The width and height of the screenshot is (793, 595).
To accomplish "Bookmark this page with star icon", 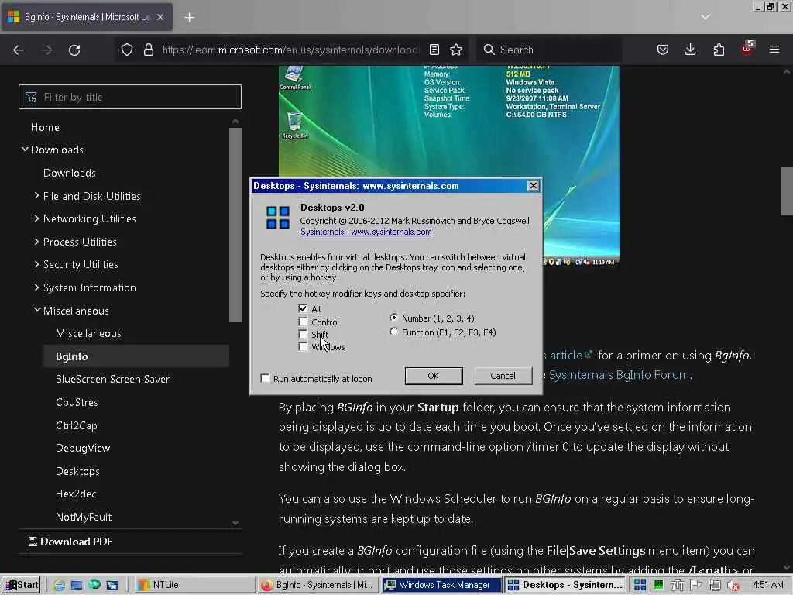I will (x=456, y=50).
